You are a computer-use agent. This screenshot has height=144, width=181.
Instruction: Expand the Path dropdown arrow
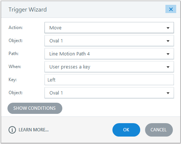tap(168, 54)
